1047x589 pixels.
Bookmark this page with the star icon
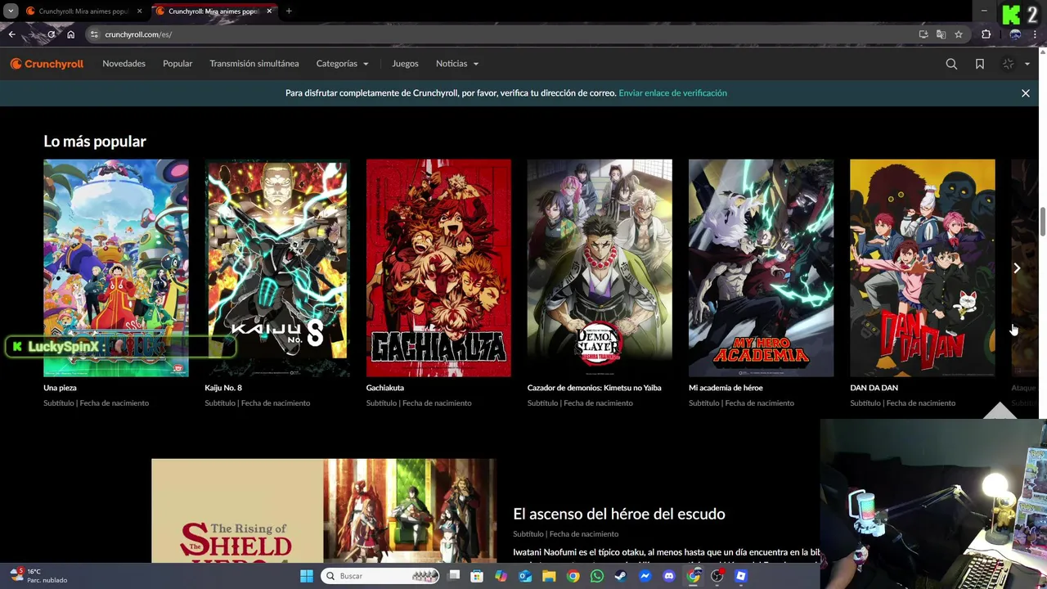(x=959, y=34)
